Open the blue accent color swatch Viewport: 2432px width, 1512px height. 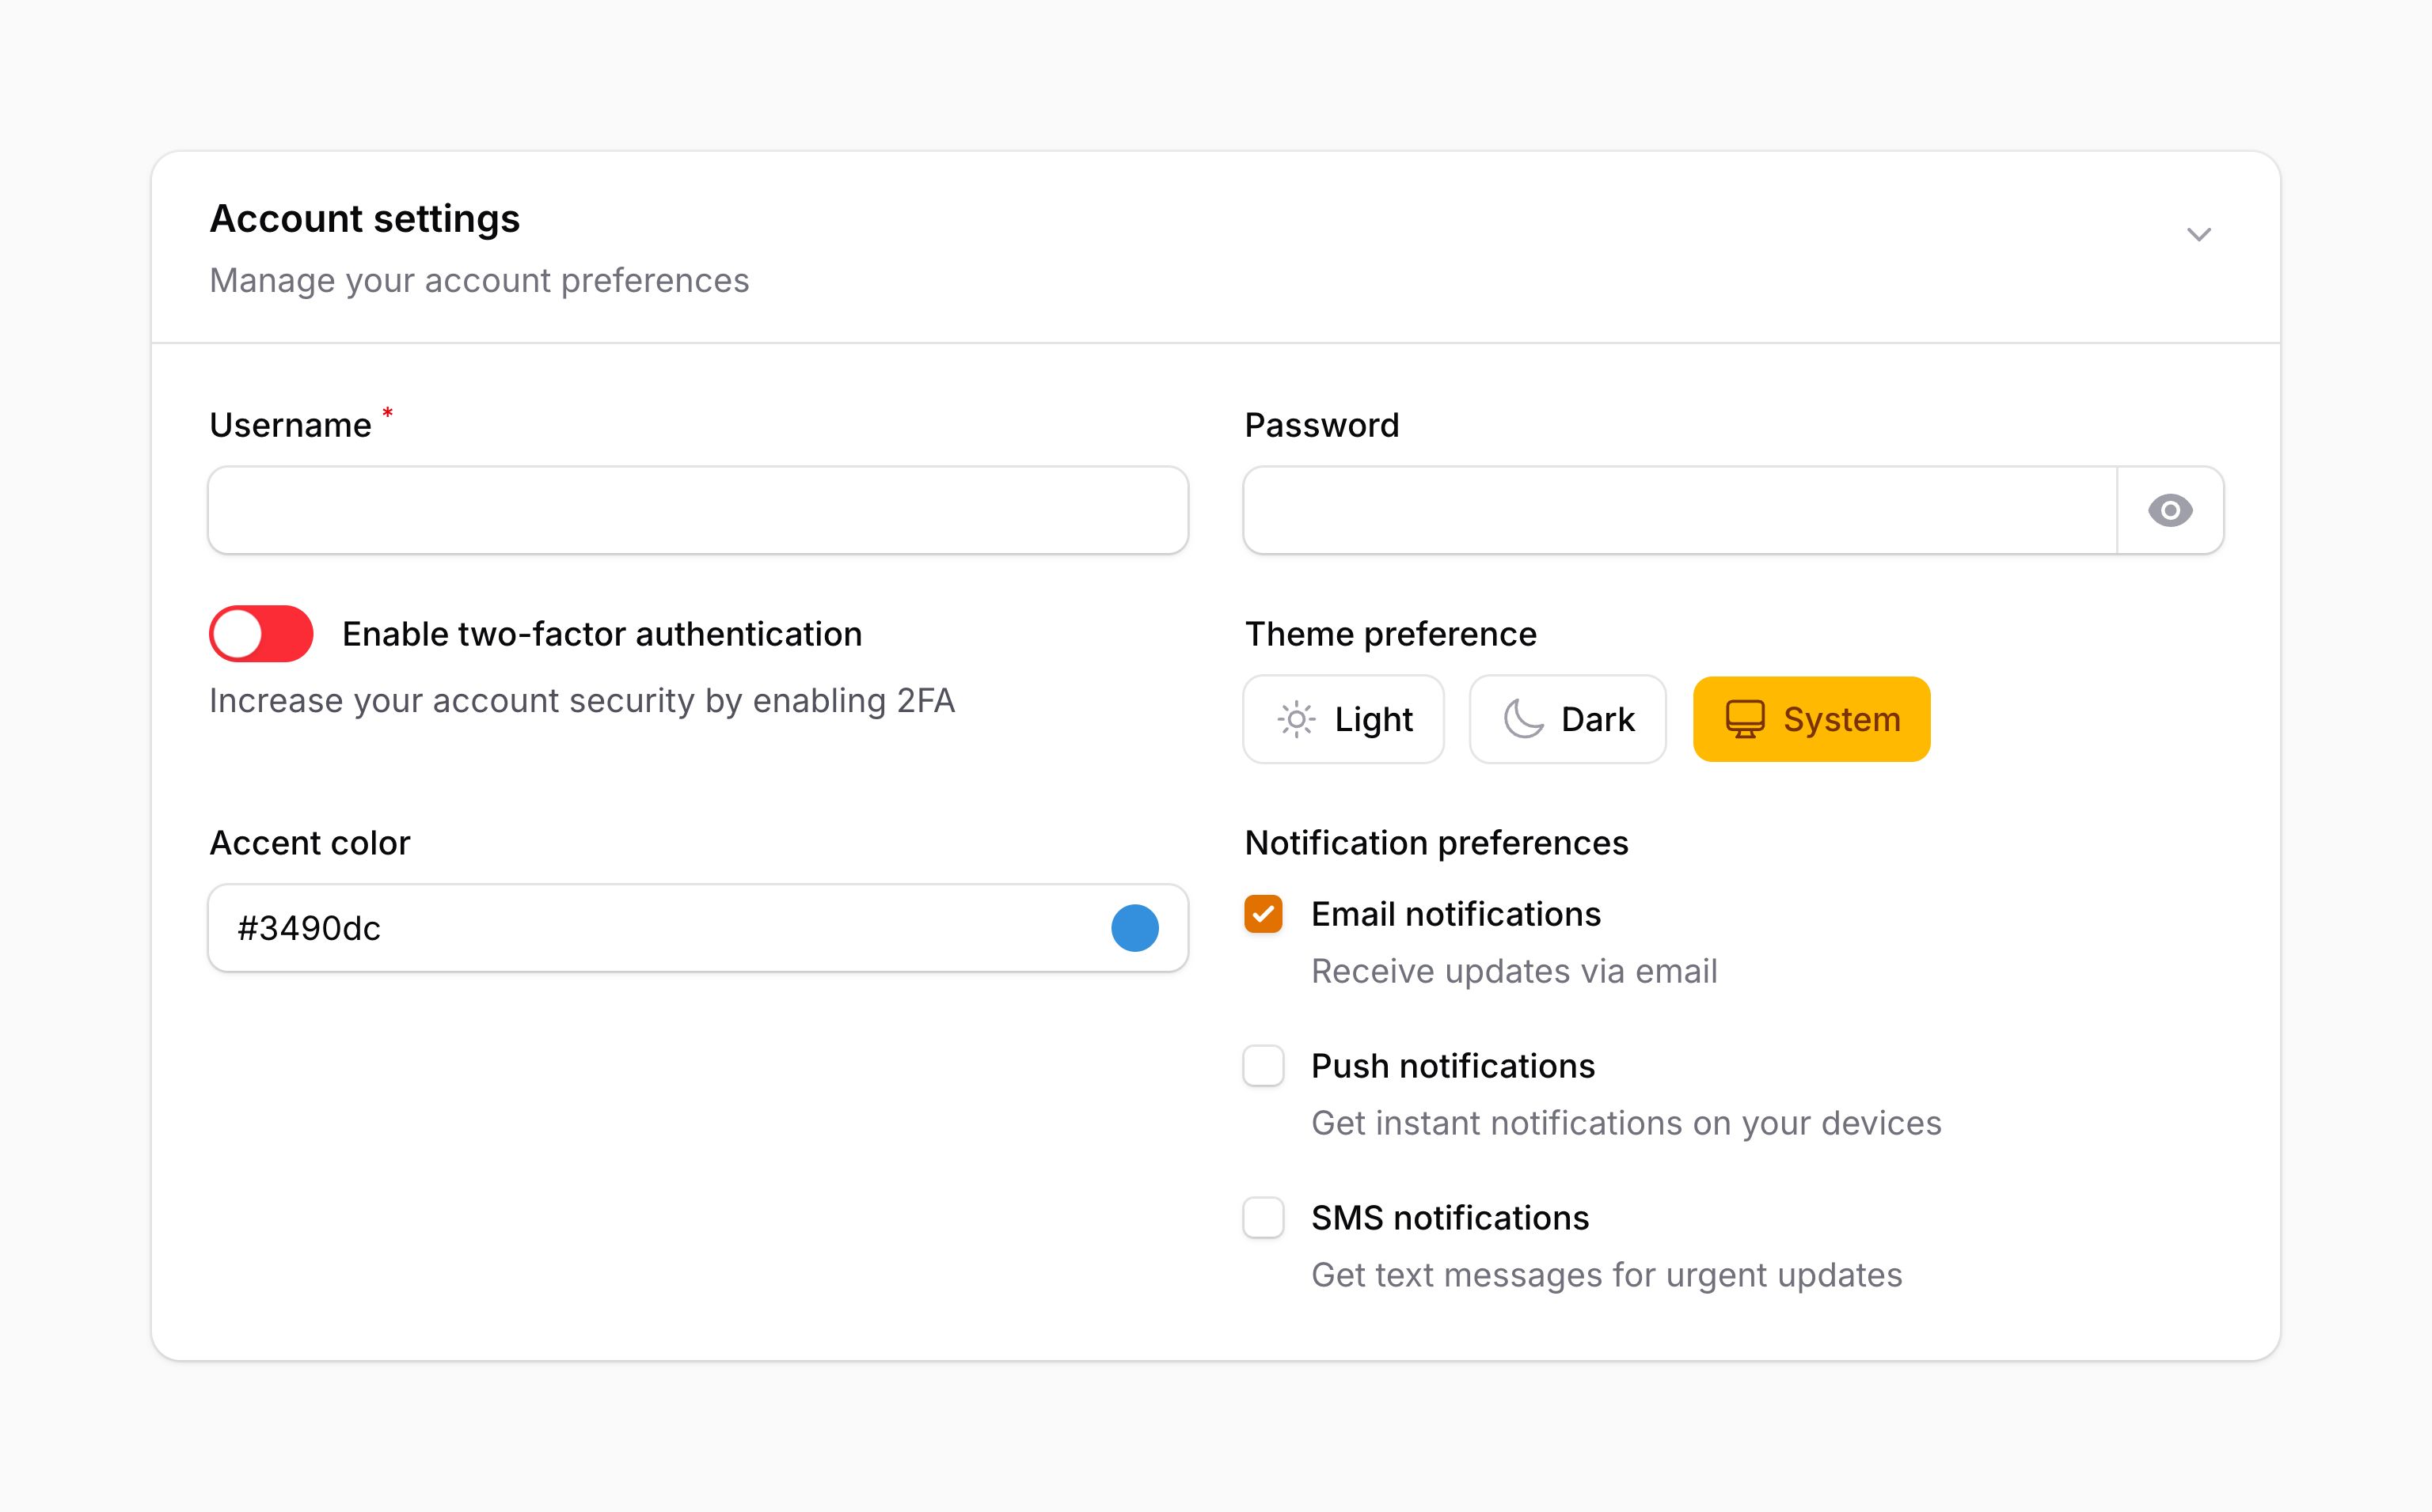[x=1134, y=928]
